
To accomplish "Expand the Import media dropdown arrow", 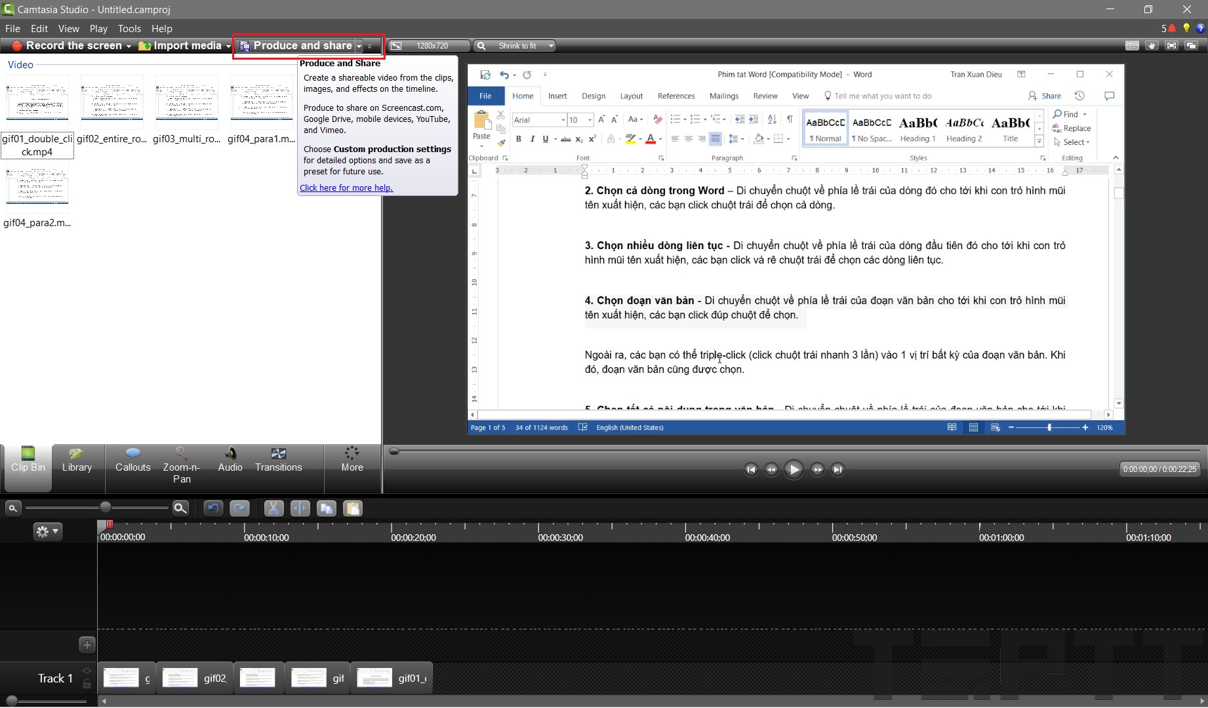I will 228,46.
